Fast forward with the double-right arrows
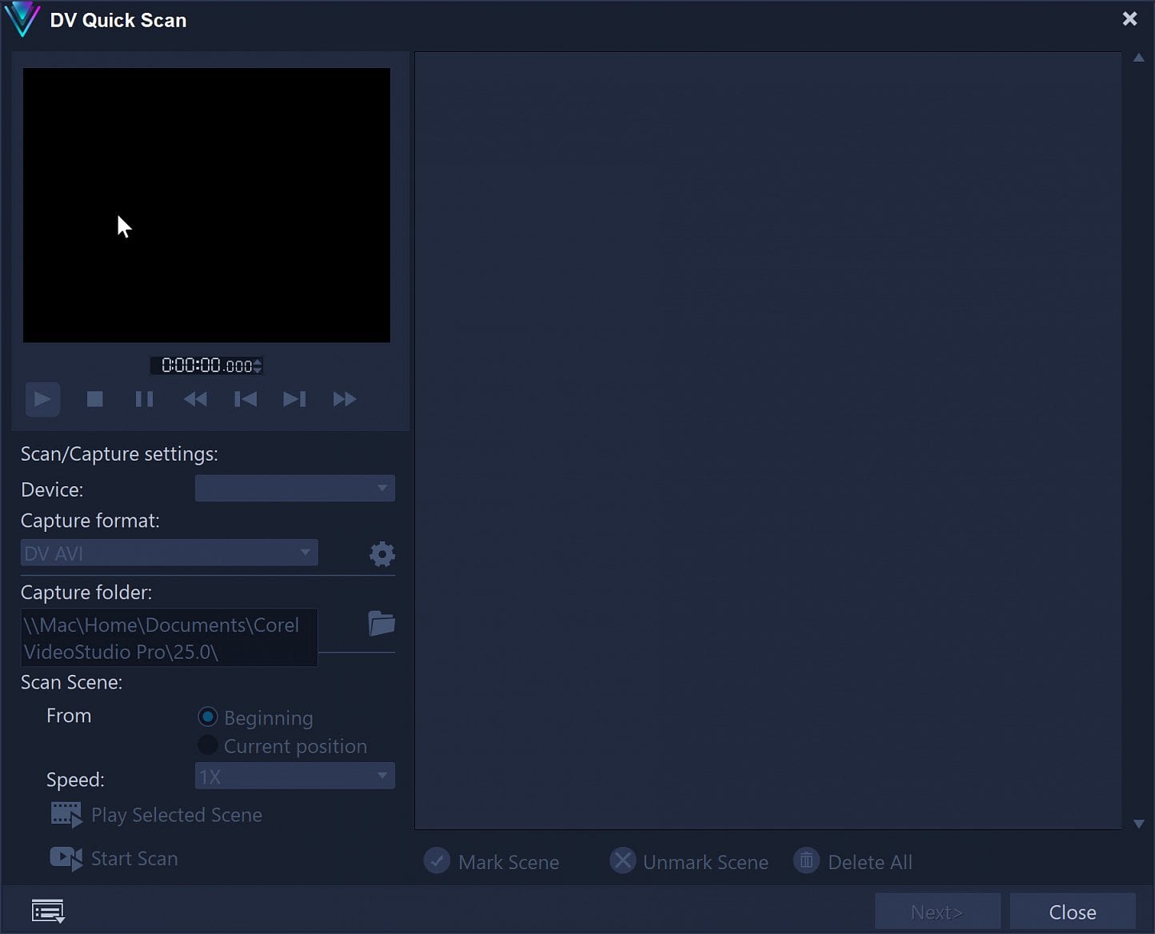 tap(345, 399)
